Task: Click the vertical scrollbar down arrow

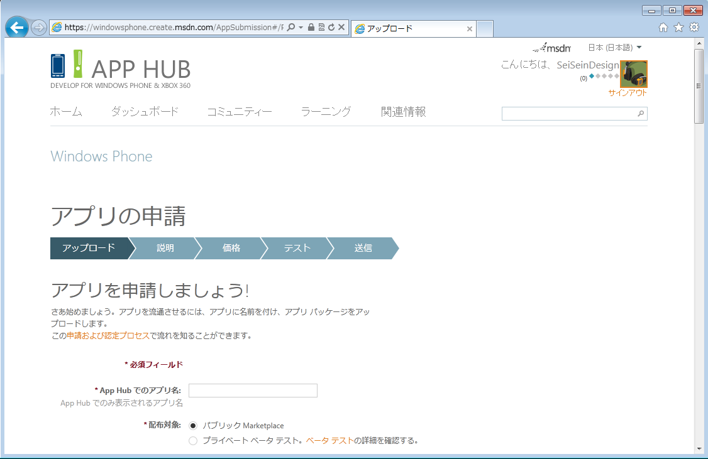Action: pyautogui.click(x=699, y=448)
